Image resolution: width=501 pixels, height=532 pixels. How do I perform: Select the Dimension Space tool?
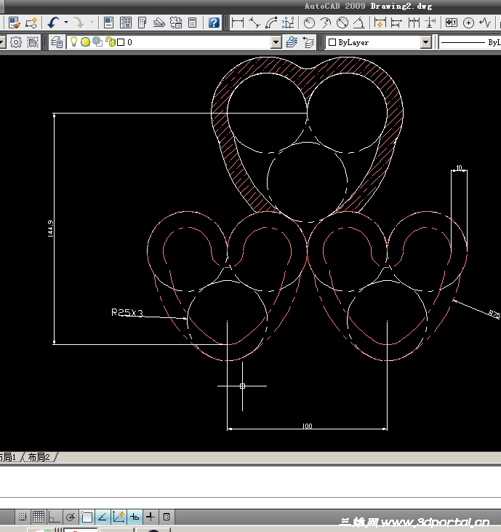(430, 23)
